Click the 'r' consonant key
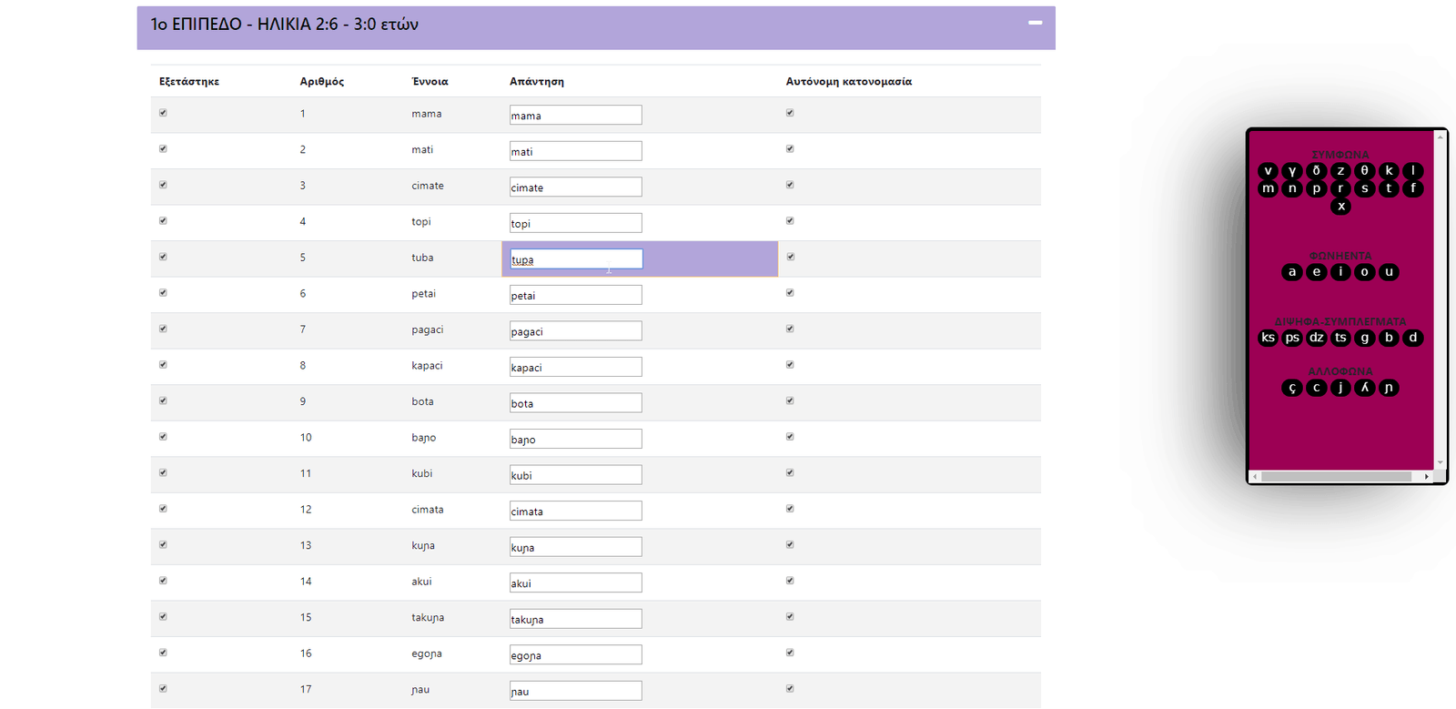1456x709 pixels. [1340, 189]
